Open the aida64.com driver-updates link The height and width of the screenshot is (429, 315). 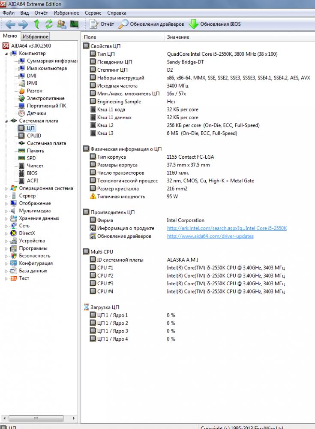[210, 236]
